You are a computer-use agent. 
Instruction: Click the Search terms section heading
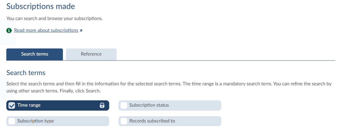(26, 73)
